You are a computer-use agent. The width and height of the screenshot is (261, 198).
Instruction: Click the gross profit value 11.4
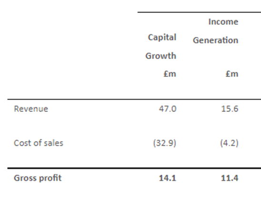click(x=230, y=178)
